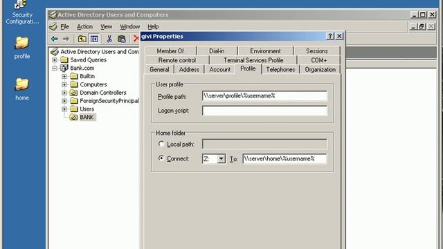
Task: Expand the Saved Queries node
Action: pos(55,60)
